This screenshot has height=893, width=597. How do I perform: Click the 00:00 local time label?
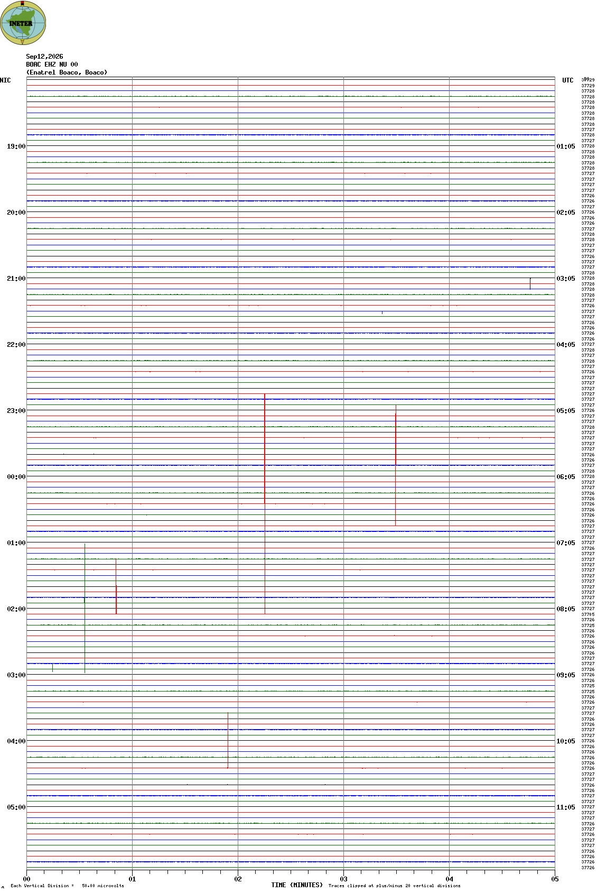point(16,477)
